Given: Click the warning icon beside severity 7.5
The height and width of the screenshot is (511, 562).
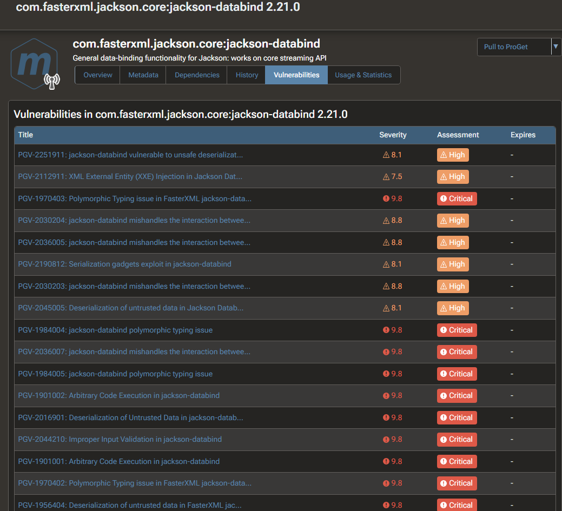Looking at the screenshot, I should pyautogui.click(x=386, y=177).
